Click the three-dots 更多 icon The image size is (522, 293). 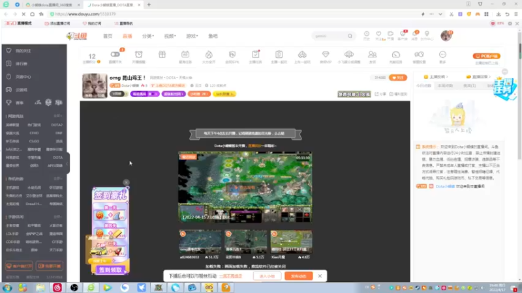point(442,55)
